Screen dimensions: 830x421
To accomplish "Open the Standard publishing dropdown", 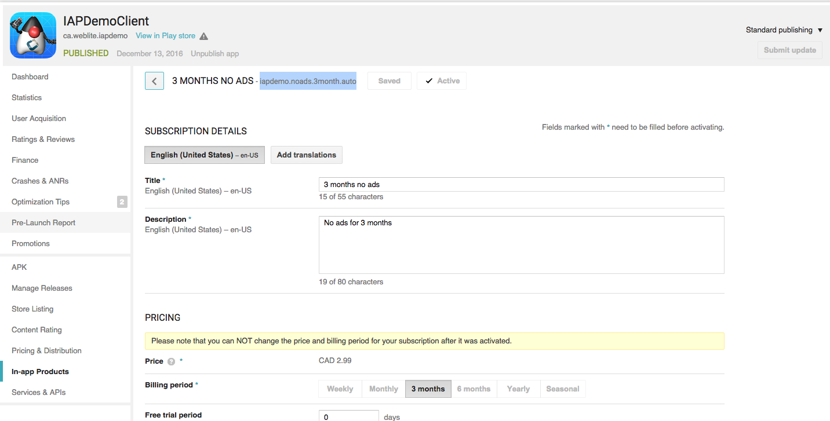I will click(784, 30).
